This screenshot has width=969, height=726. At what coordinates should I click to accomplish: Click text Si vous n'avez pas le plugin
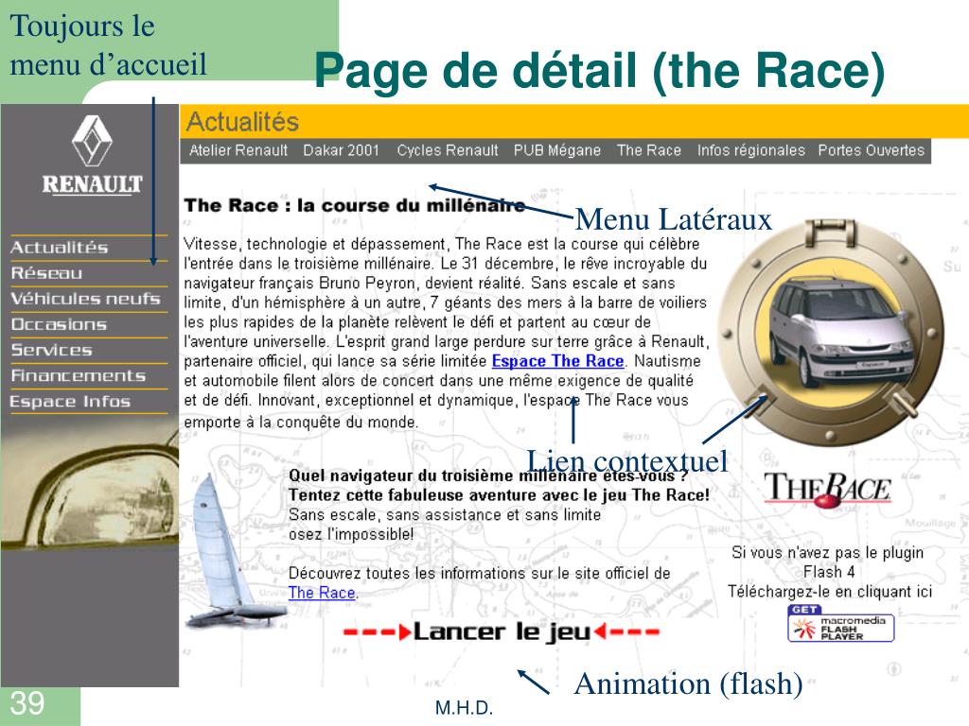pos(827,552)
